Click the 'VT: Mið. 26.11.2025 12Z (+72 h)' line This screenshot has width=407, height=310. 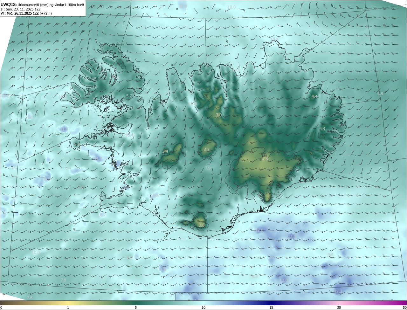pos(26,13)
